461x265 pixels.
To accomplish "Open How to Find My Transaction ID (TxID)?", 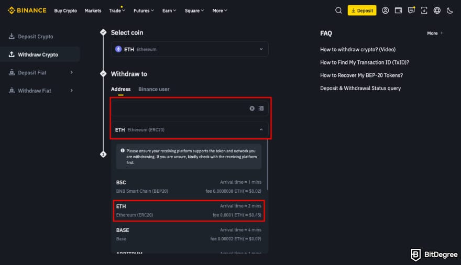I will click(365, 62).
